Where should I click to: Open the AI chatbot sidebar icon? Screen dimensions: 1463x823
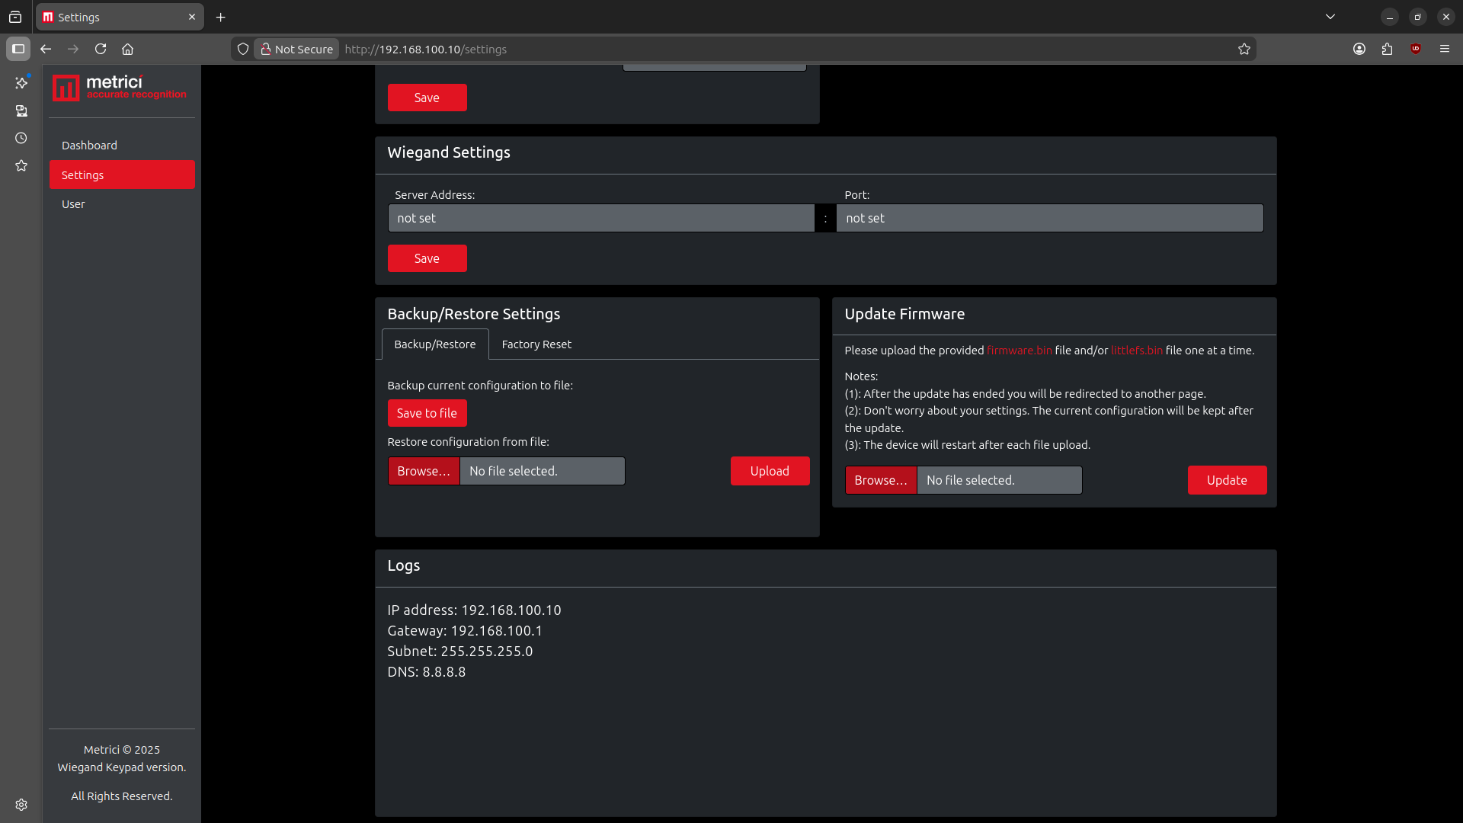pyautogui.click(x=21, y=82)
